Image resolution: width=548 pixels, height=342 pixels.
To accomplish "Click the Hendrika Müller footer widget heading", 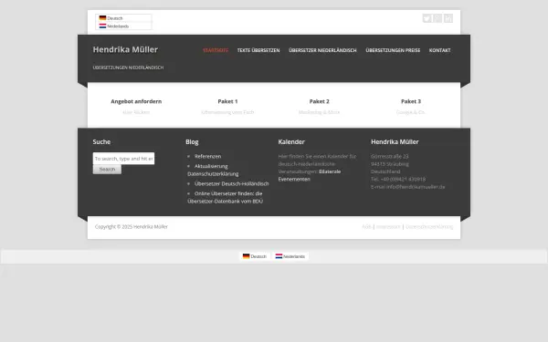I will coord(395,141).
